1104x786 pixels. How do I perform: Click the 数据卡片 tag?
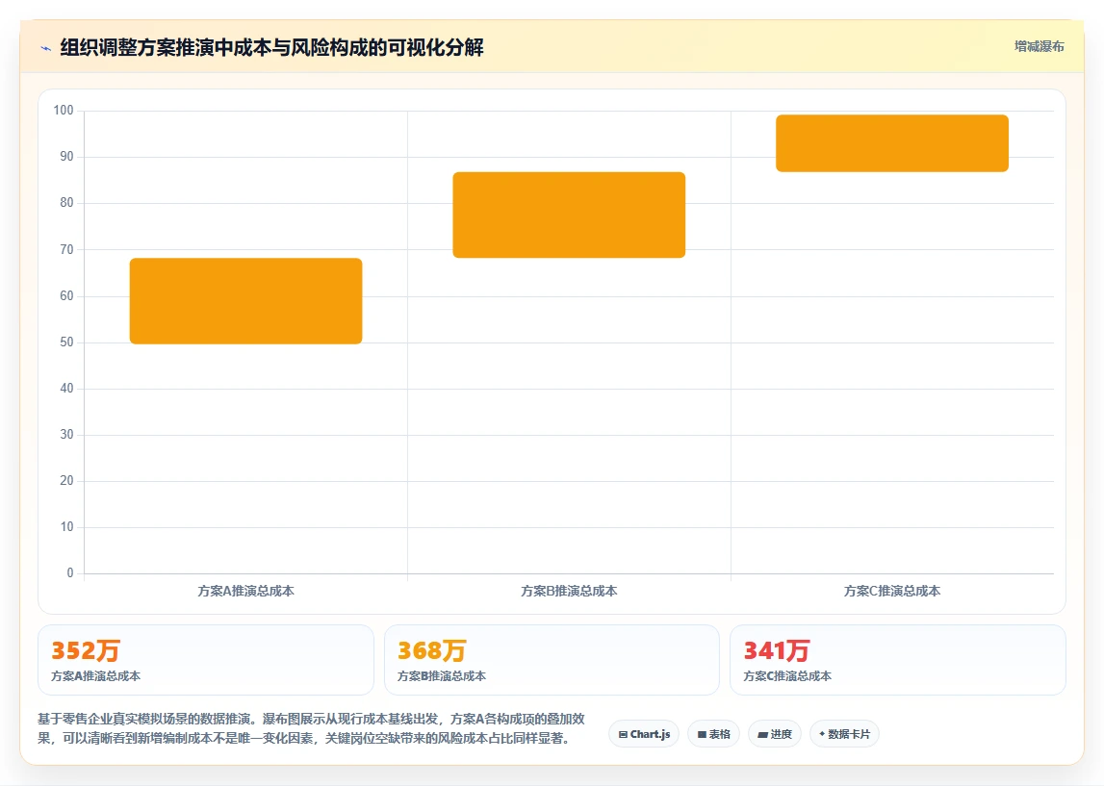(x=844, y=734)
